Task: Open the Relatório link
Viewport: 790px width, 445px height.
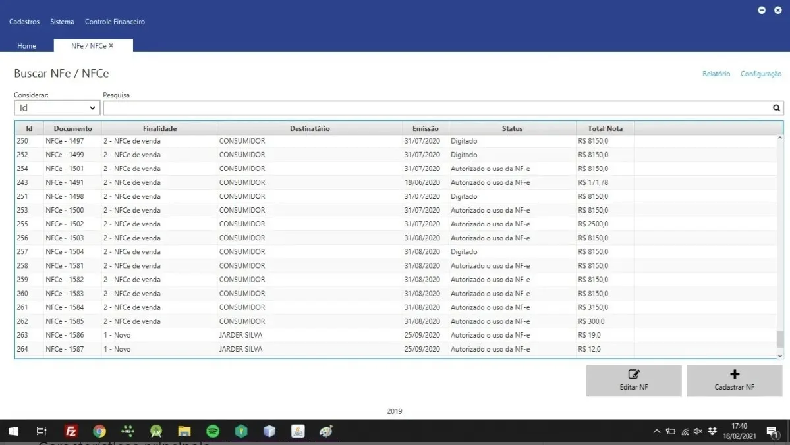Action: 716,74
